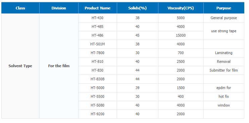
Task: Click the 'General purpose' purpose cell
Action: pyautogui.click(x=224, y=18)
